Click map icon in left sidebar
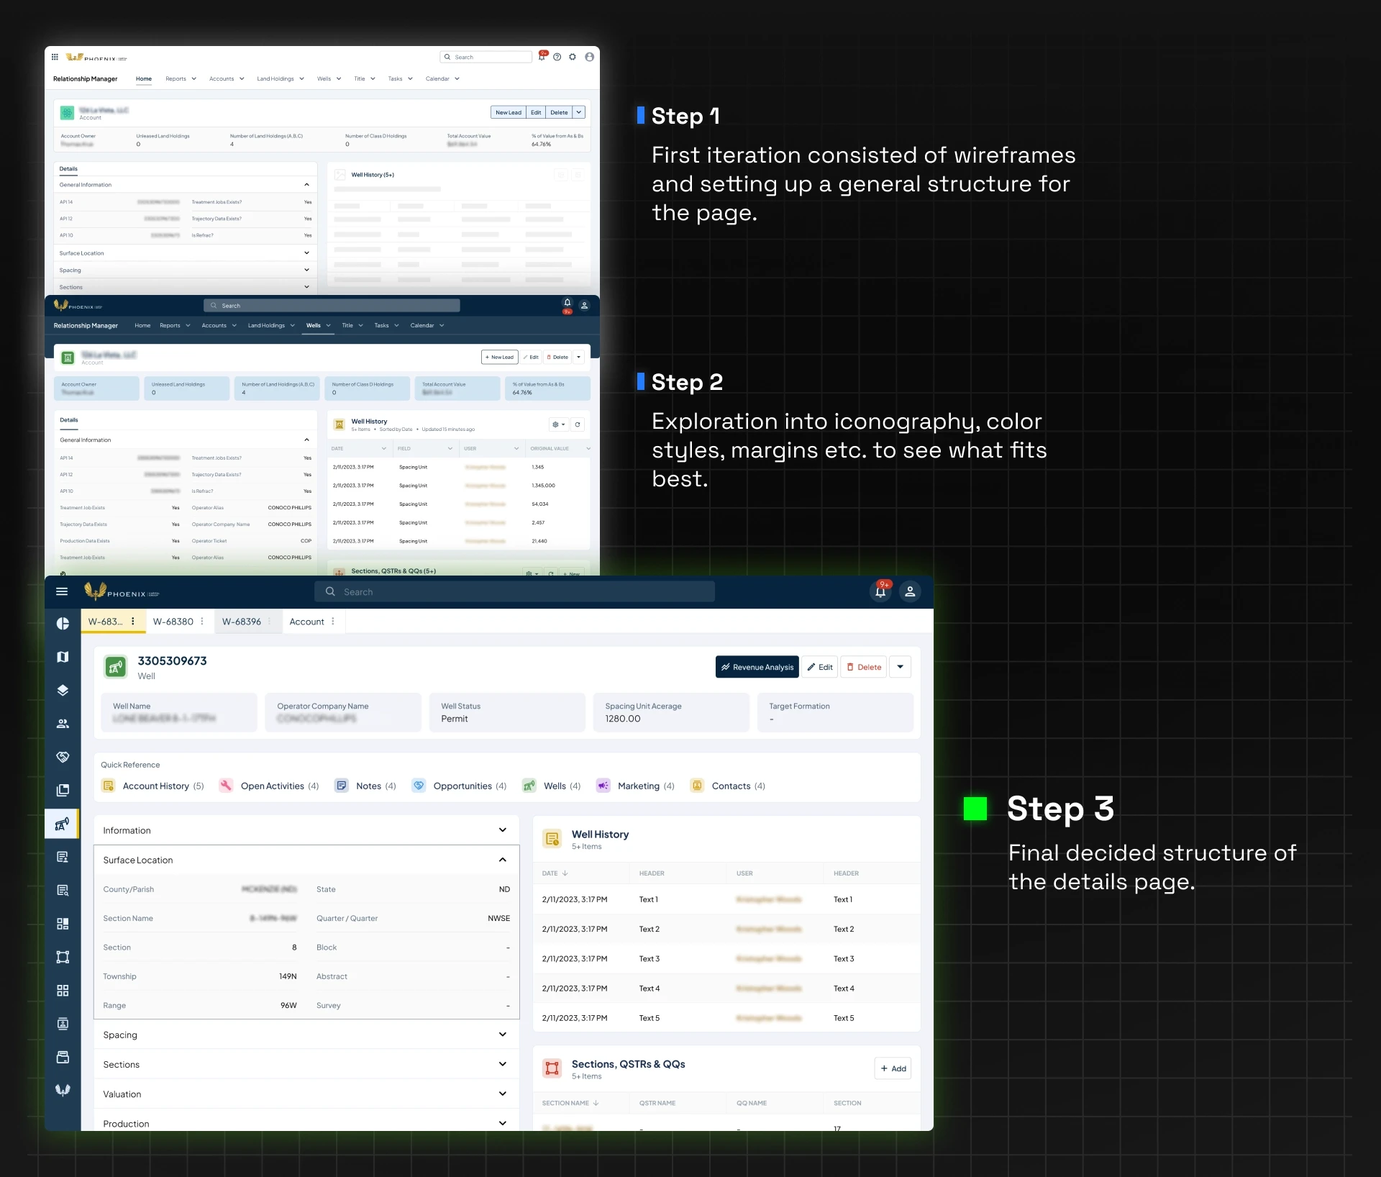The height and width of the screenshot is (1177, 1381). (63, 657)
